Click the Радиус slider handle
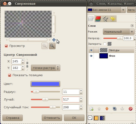Image resolution: width=136 pixels, height=124 pixels. [36, 92]
